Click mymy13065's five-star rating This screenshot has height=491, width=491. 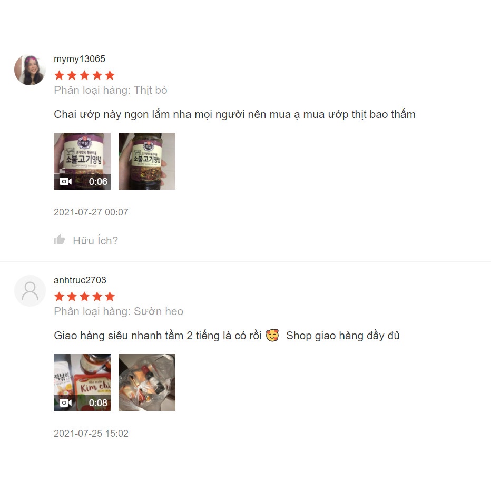click(x=84, y=75)
